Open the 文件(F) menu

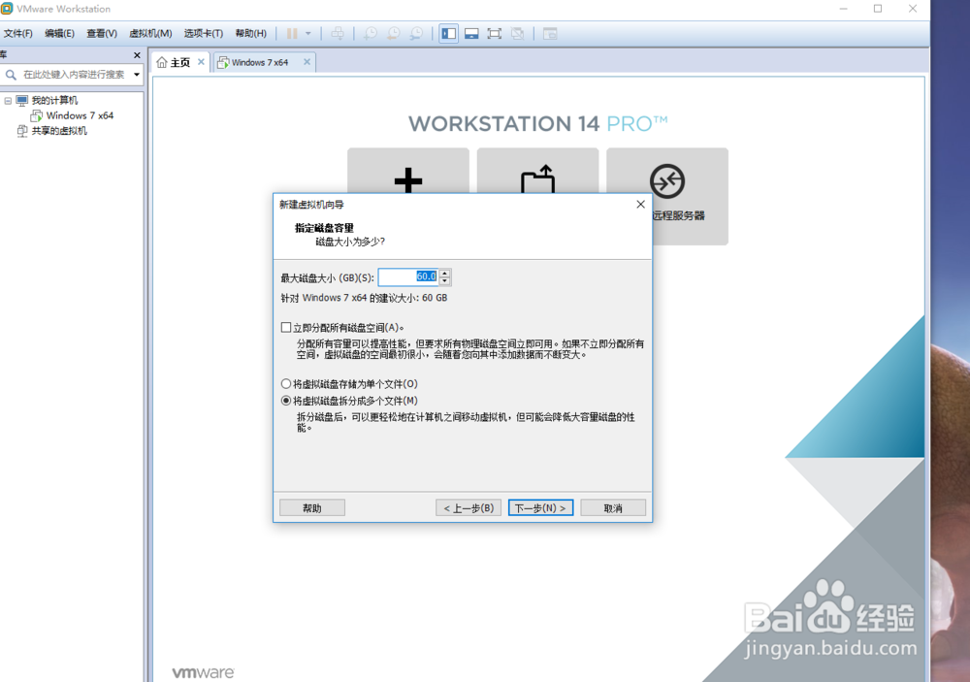pyautogui.click(x=17, y=33)
